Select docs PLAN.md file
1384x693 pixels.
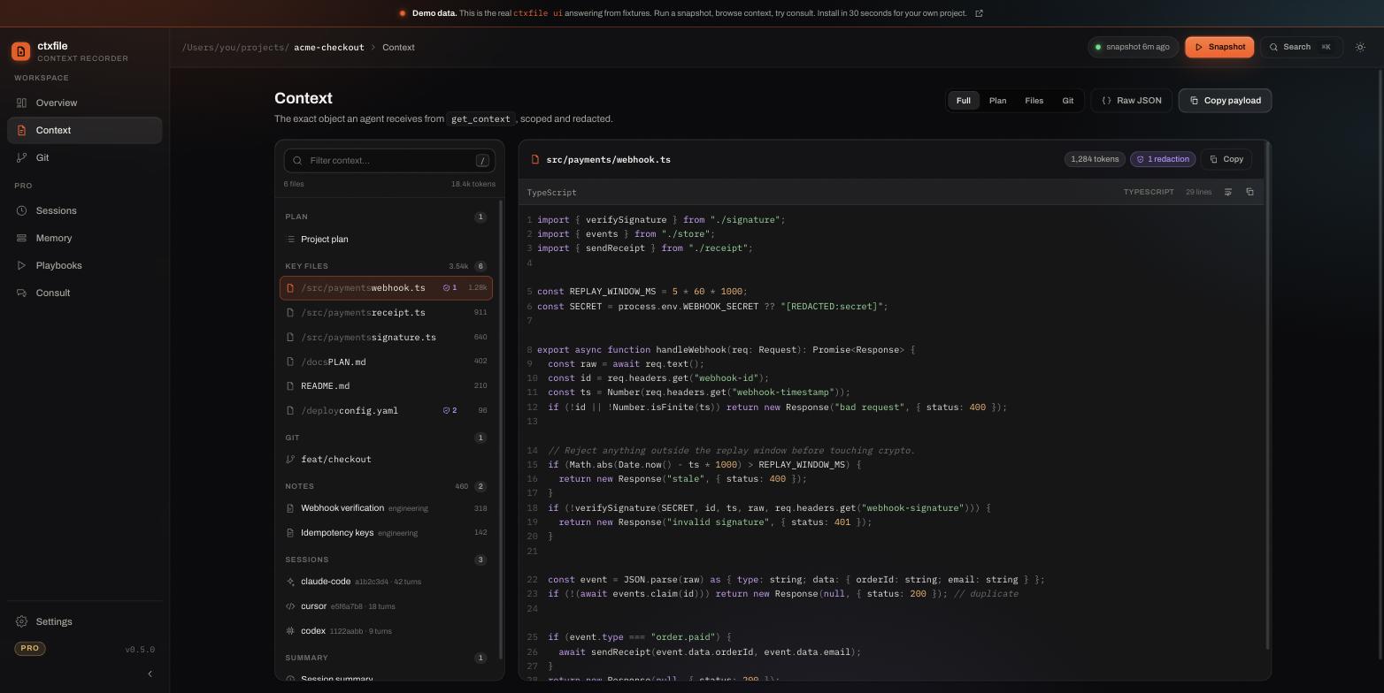tap(386, 362)
